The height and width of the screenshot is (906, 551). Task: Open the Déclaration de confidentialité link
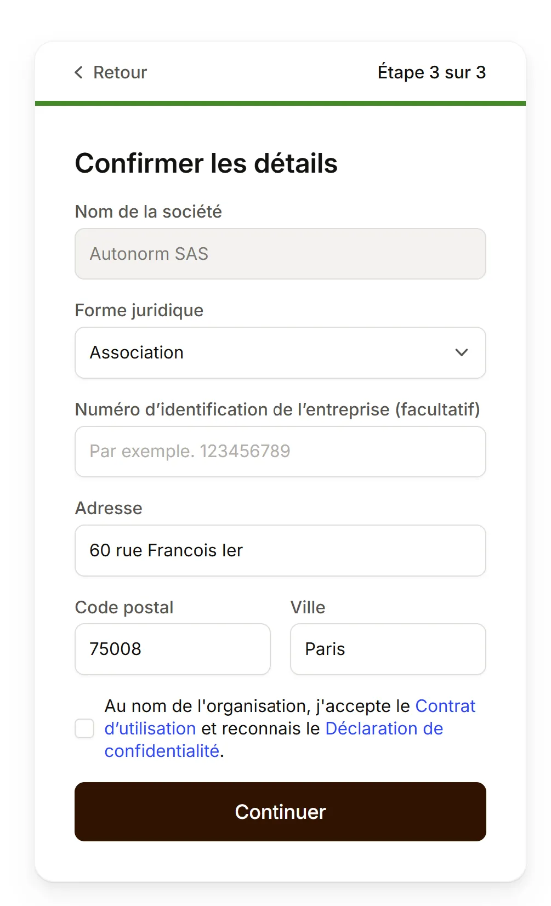click(x=384, y=728)
